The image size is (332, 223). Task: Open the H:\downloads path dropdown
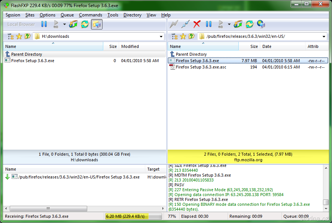pos(161,37)
